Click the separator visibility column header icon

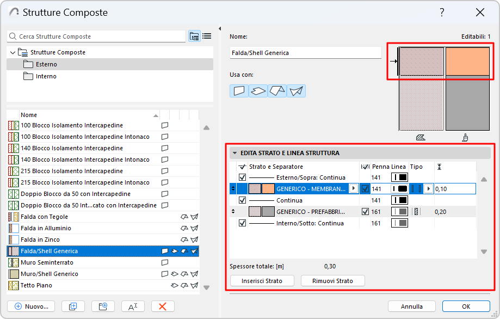point(242,167)
